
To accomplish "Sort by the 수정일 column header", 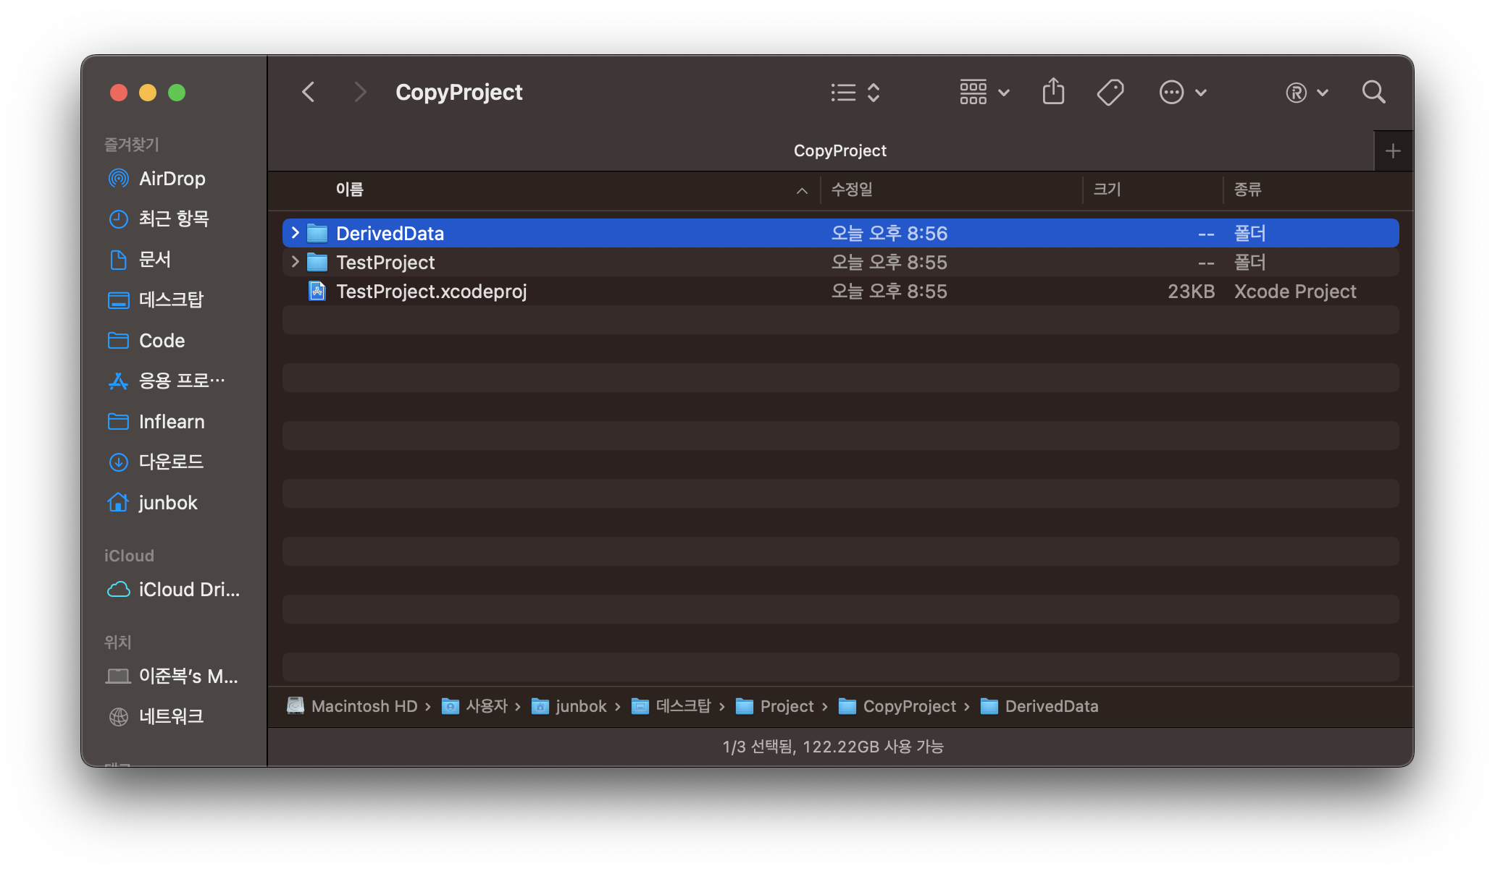I will click(x=852, y=190).
